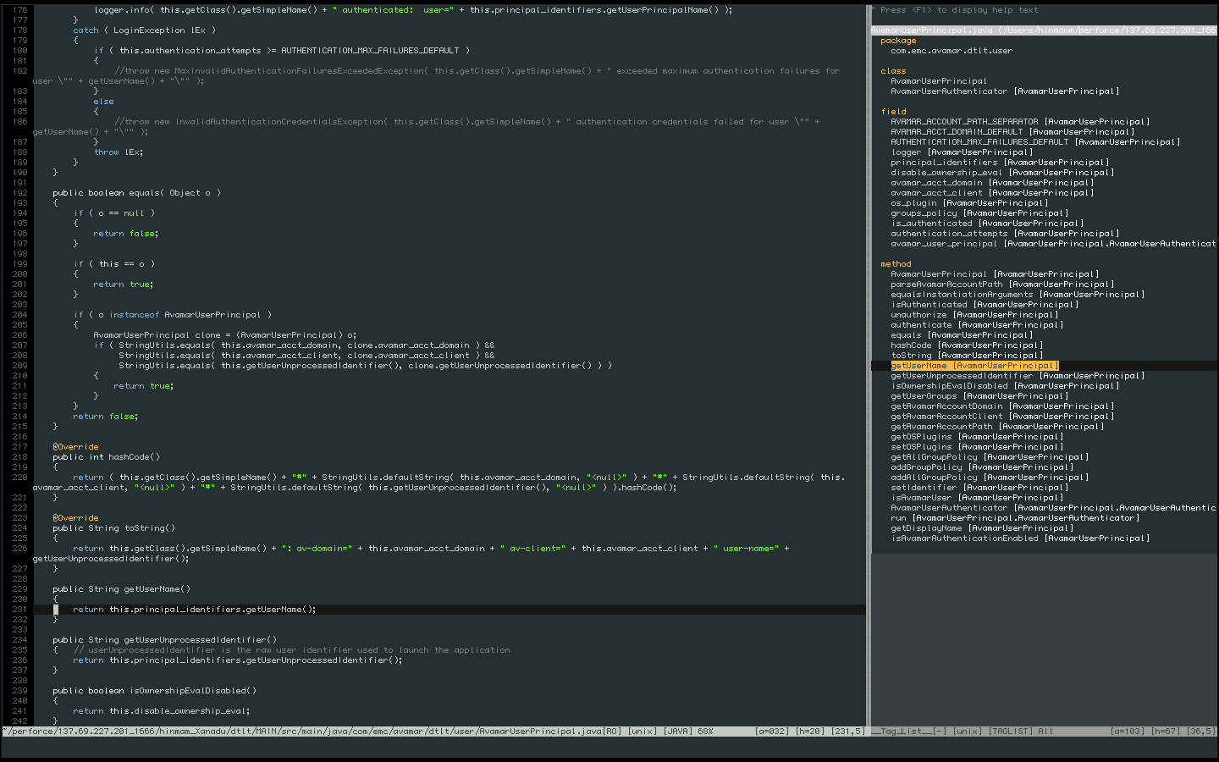Click the 'return this.disable_ownership_eval;' line
1219x762 pixels.
point(161,711)
